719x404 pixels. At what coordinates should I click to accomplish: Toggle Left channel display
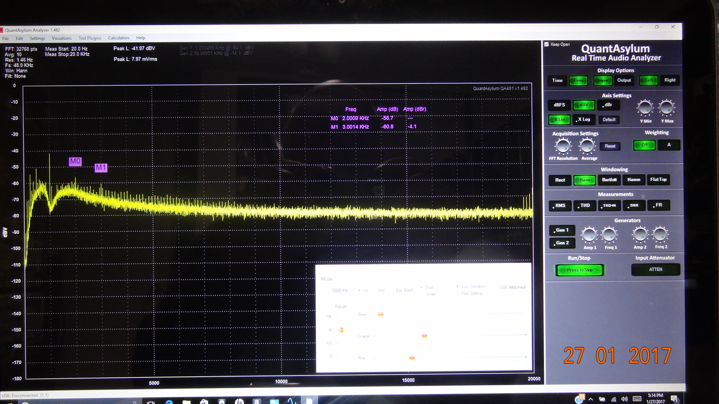[649, 80]
